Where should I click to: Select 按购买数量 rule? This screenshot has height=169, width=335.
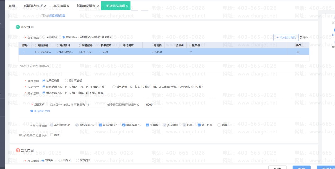[x=44, y=81]
